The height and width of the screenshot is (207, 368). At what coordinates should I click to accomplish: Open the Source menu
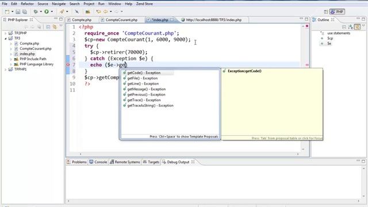pos(43,4)
